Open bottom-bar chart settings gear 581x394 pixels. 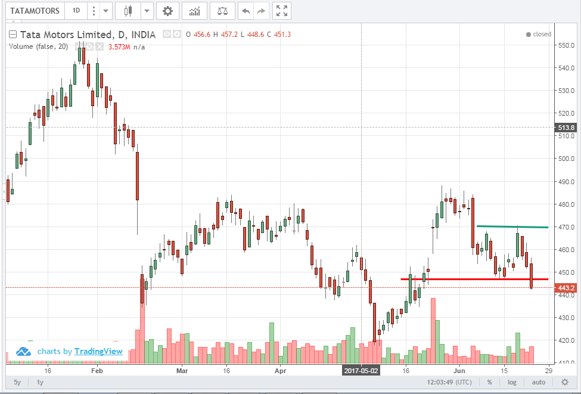(565, 382)
